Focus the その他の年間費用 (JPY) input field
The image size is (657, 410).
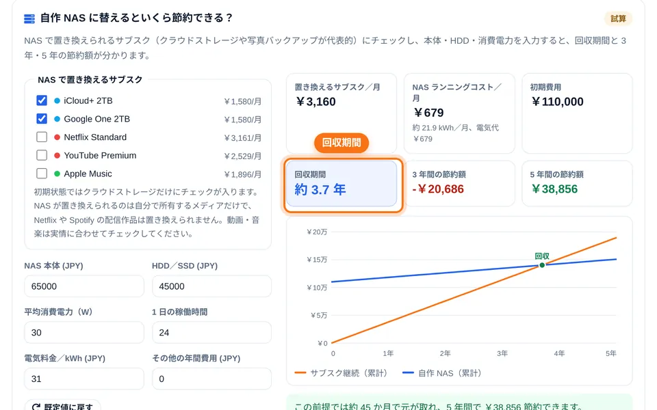(211, 379)
